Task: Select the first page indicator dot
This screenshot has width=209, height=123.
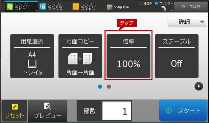Action: click(x=100, y=87)
